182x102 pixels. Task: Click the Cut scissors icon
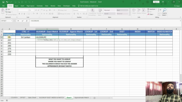(x=6, y=9)
